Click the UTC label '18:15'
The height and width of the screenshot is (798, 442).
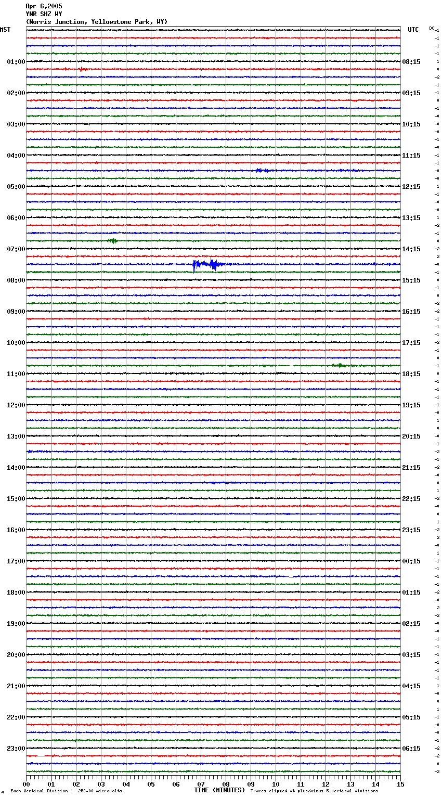pyautogui.click(x=411, y=374)
